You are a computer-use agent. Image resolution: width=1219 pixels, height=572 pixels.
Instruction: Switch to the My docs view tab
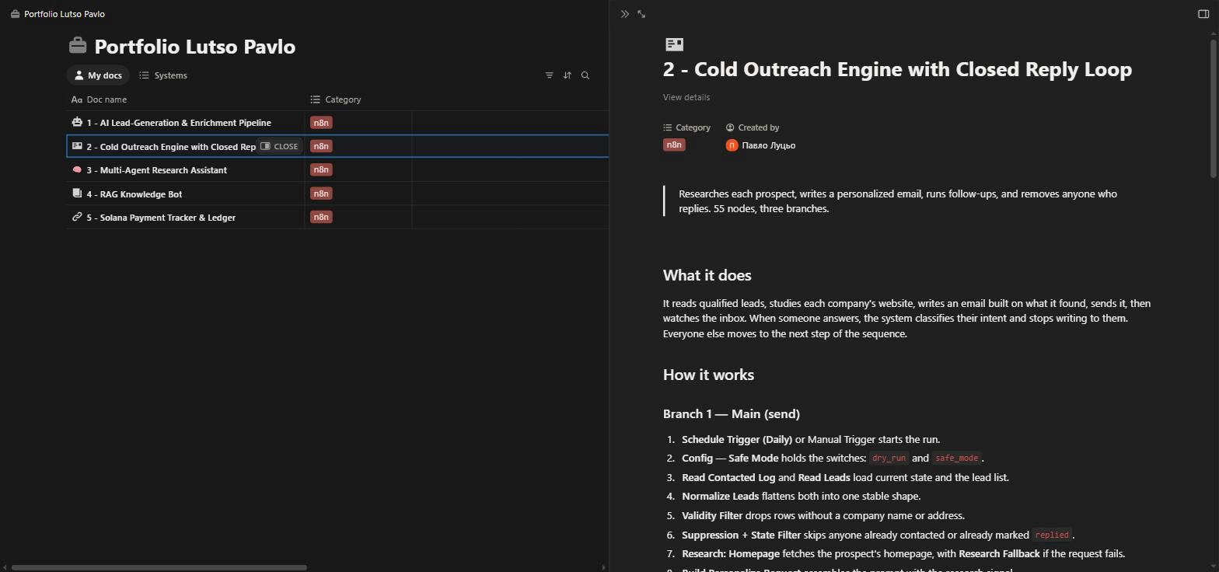coord(98,75)
